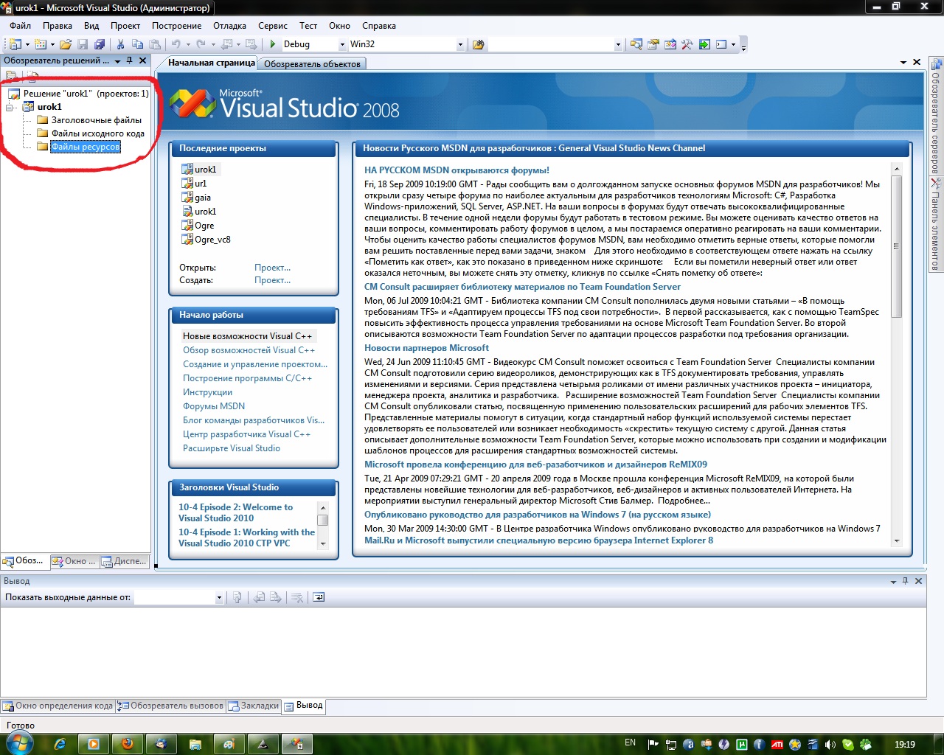Click Расширьте Visual Studio link
The height and width of the screenshot is (755, 944).
(x=232, y=448)
